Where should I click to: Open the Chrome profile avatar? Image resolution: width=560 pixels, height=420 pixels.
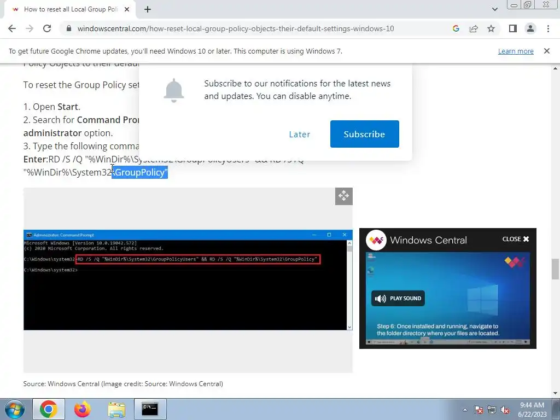point(530,28)
